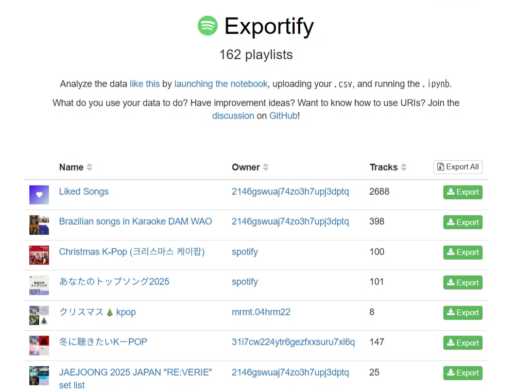Select track count 398
This screenshot has height=390, width=516.
coord(377,222)
